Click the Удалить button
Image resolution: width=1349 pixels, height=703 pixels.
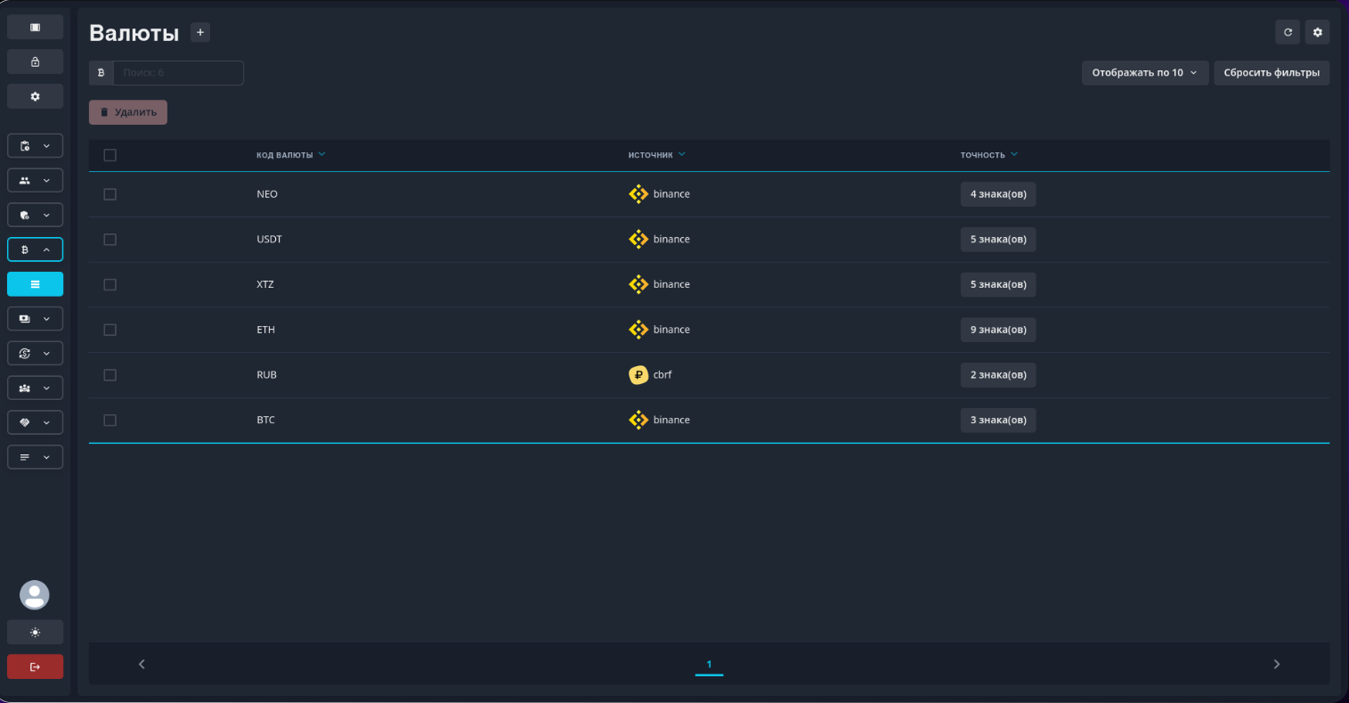[128, 112]
